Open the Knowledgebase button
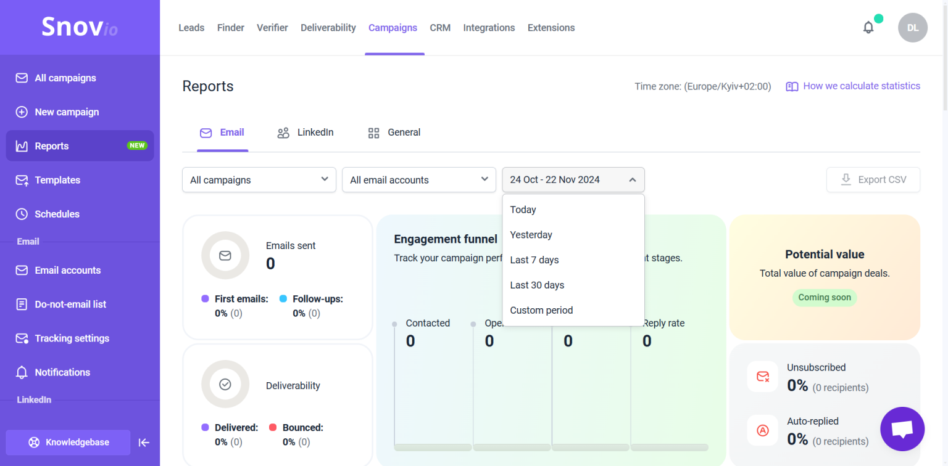Viewport: 948px width, 466px height. pyautogui.click(x=69, y=443)
